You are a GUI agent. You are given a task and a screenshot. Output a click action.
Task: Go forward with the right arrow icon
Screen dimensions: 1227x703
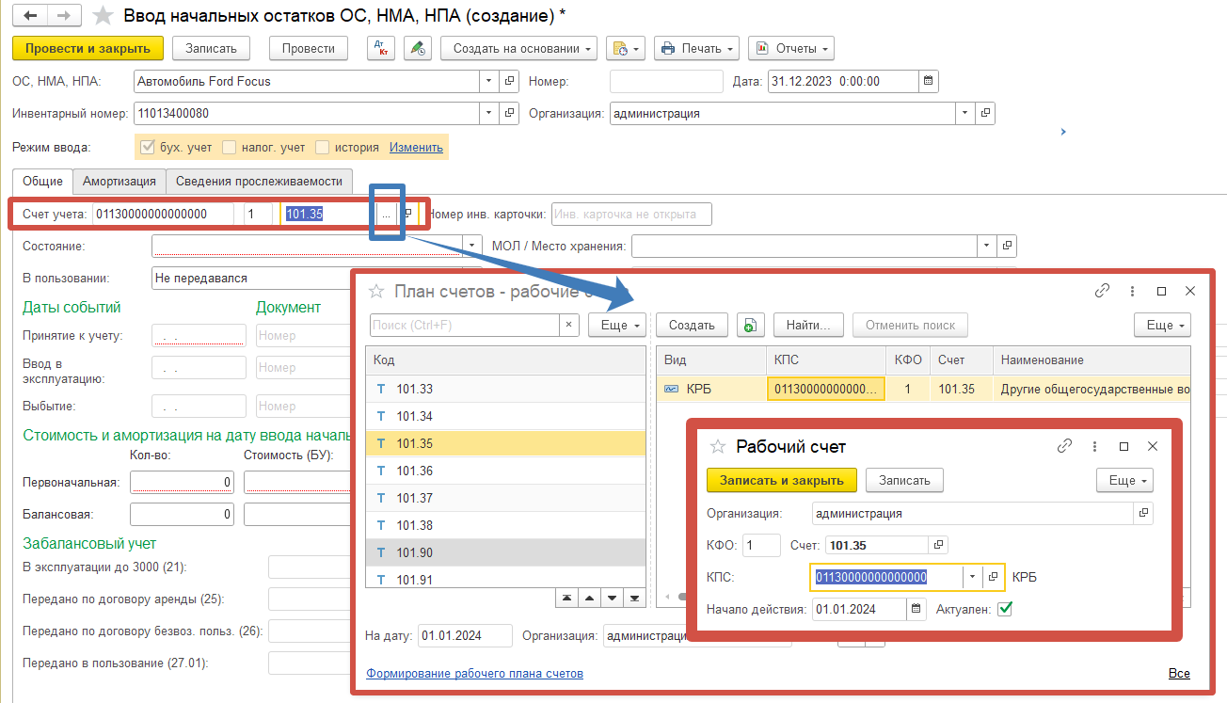coord(63,15)
